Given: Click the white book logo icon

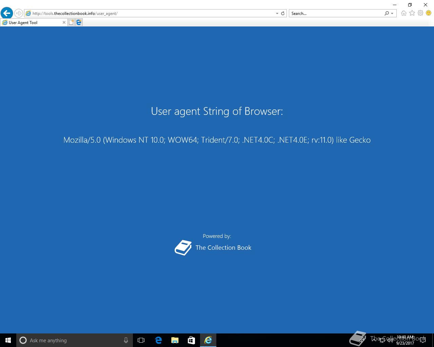Looking at the screenshot, I should 183,248.
